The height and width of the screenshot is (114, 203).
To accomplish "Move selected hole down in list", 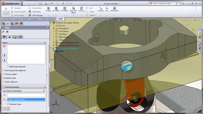I will click(x=4, y=60).
